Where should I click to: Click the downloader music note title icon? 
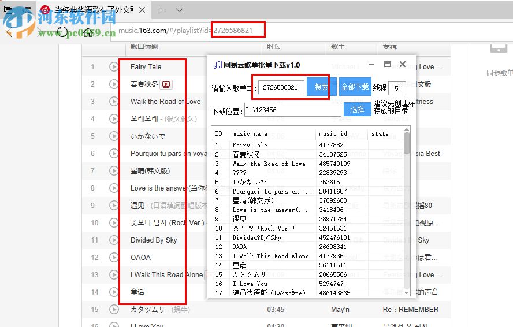click(218, 65)
